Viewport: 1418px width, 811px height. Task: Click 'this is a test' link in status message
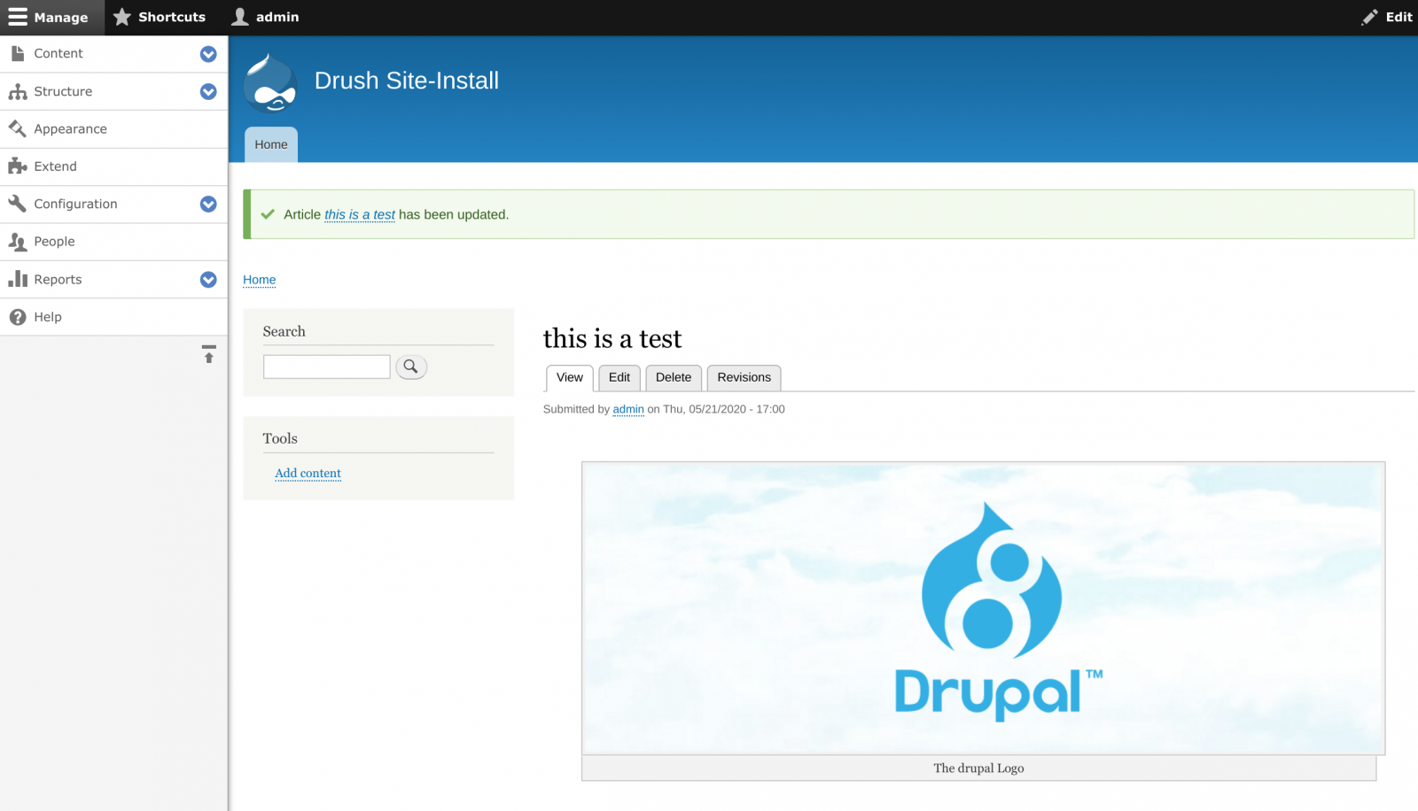click(360, 214)
